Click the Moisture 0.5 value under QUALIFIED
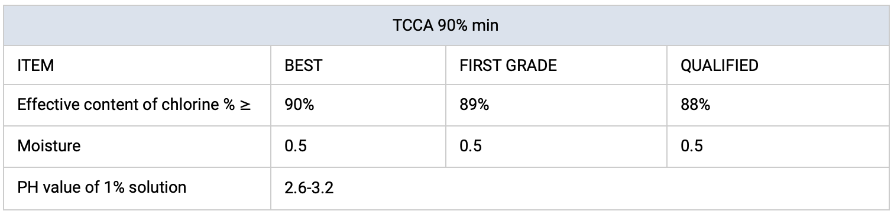Viewport: 894px width, 214px height. tap(778, 147)
